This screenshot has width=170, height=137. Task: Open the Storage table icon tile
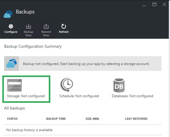(14, 85)
